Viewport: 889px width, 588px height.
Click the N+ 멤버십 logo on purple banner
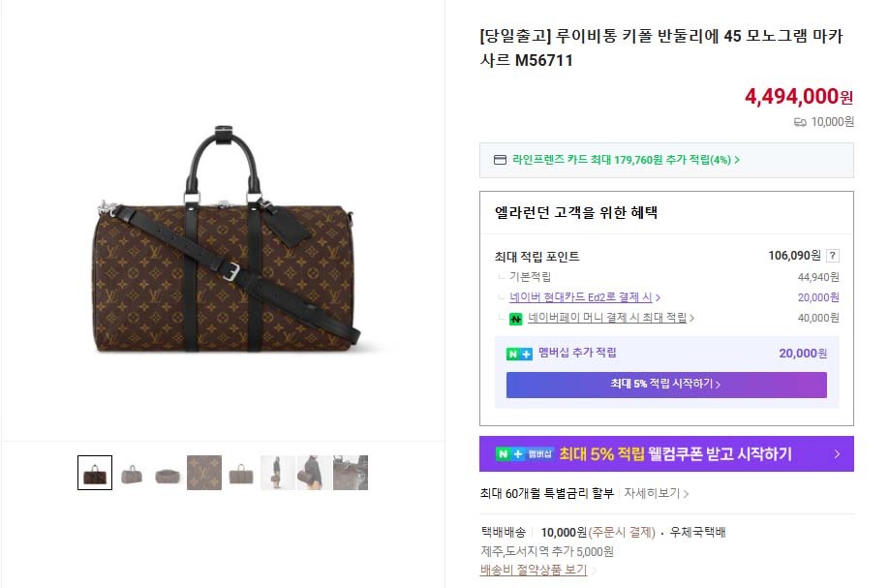click(x=524, y=453)
